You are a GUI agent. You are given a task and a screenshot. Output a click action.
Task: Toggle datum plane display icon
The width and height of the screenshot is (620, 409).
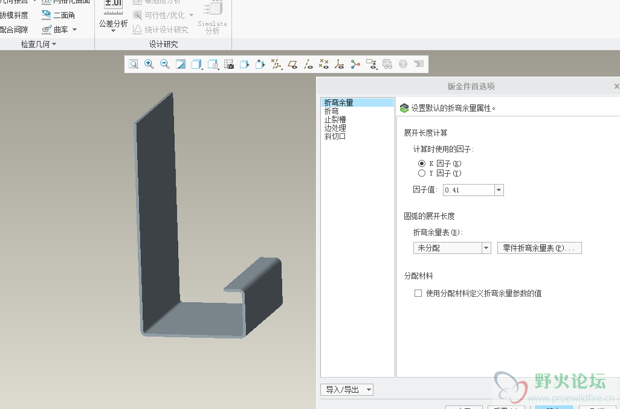(x=292, y=65)
